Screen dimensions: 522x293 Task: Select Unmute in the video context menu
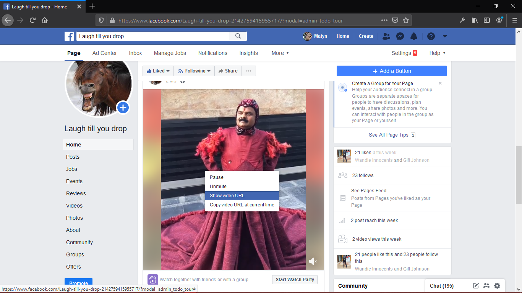click(x=242, y=186)
